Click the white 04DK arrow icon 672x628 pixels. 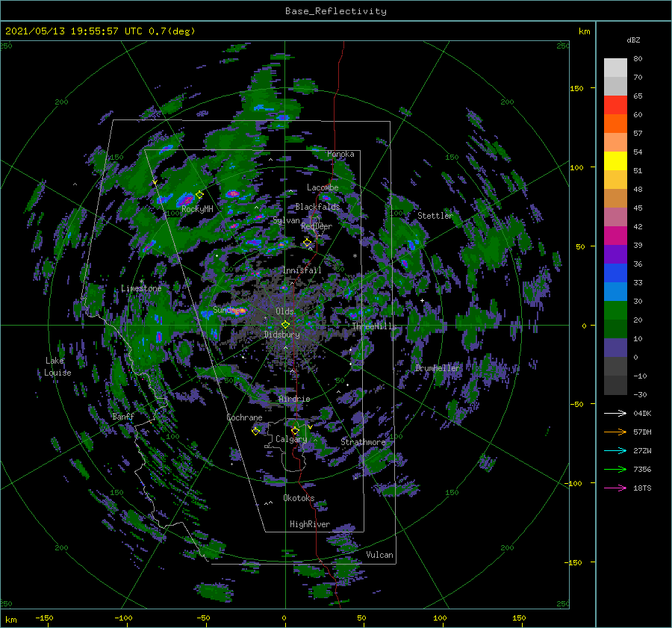coord(615,413)
